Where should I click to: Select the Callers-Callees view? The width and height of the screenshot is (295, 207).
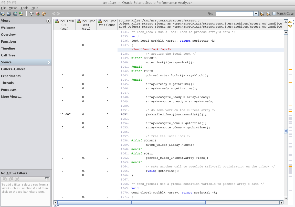pyautogui.click(x=13, y=69)
